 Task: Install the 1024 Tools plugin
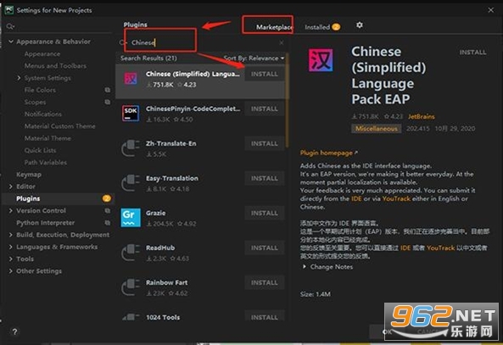pos(265,317)
